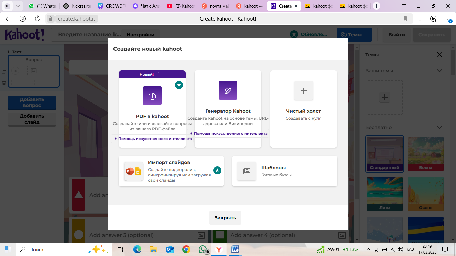Open Шаблоны templates icon
456x256 pixels.
tap(247, 171)
